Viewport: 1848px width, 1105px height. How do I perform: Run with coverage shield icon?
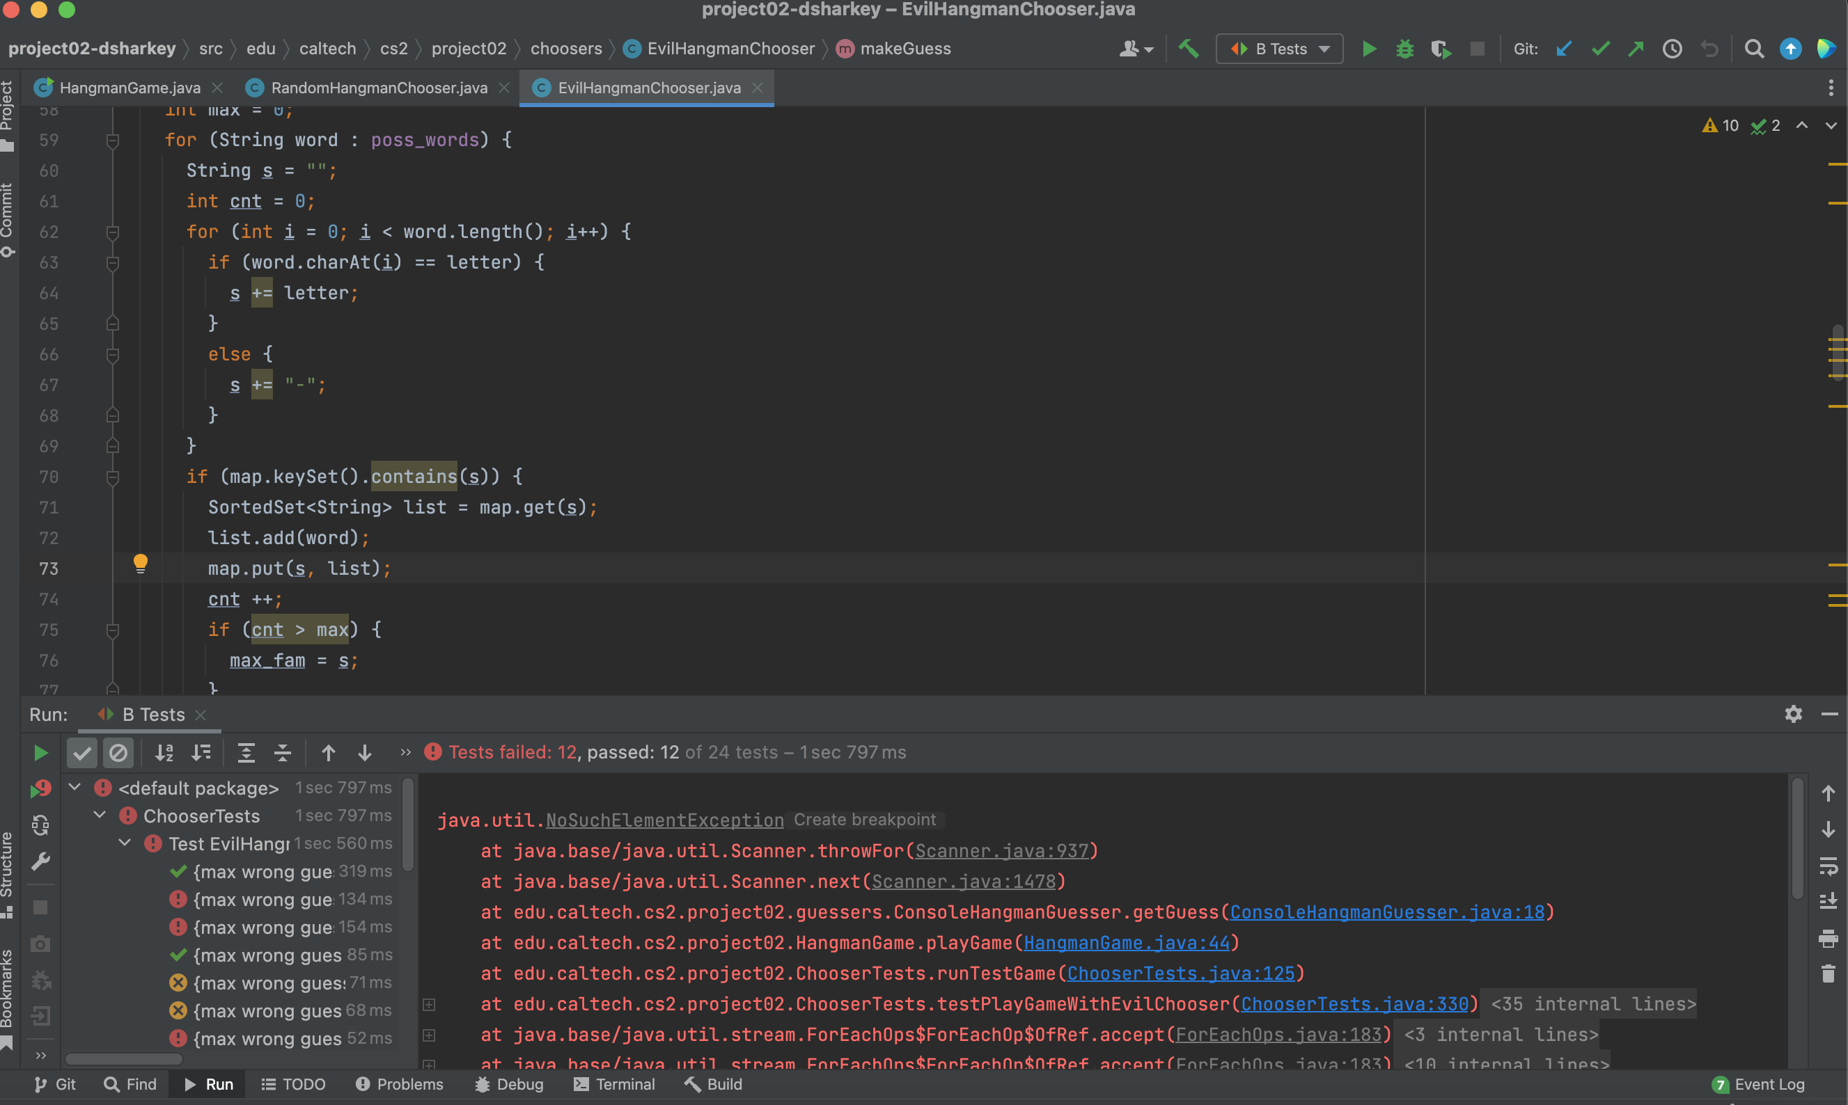tap(1441, 49)
